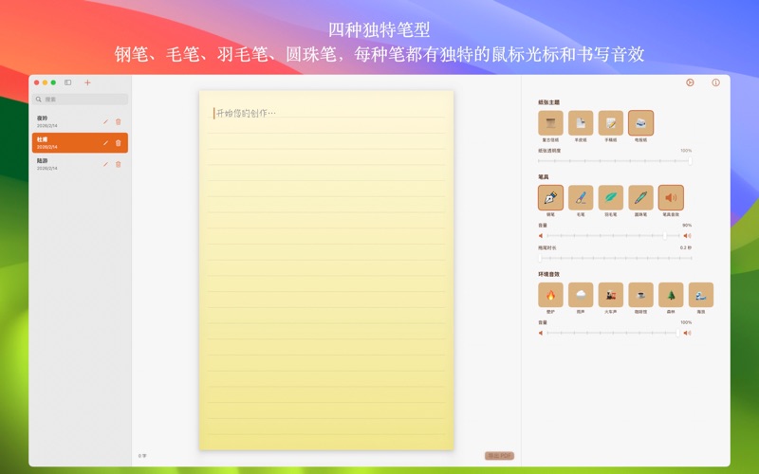Toggle the 笔具音效 pen sound effect

point(671,197)
